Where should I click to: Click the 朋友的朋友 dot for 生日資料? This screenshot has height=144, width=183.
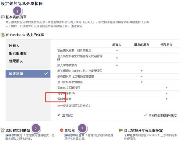pos(142,82)
